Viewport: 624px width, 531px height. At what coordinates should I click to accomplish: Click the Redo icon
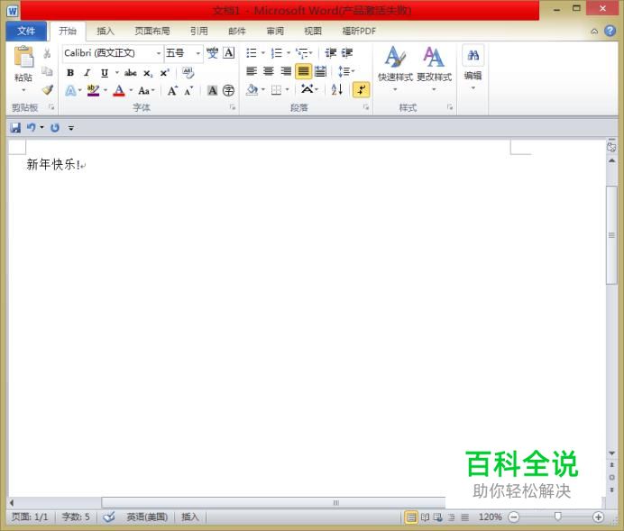click(55, 128)
